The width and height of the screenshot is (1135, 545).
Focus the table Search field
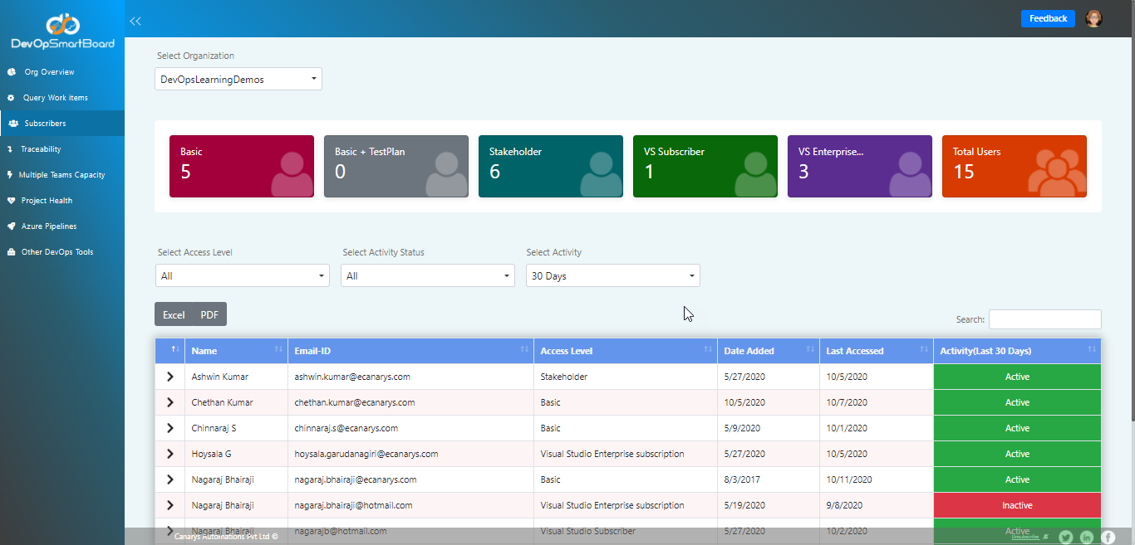(x=1045, y=319)
